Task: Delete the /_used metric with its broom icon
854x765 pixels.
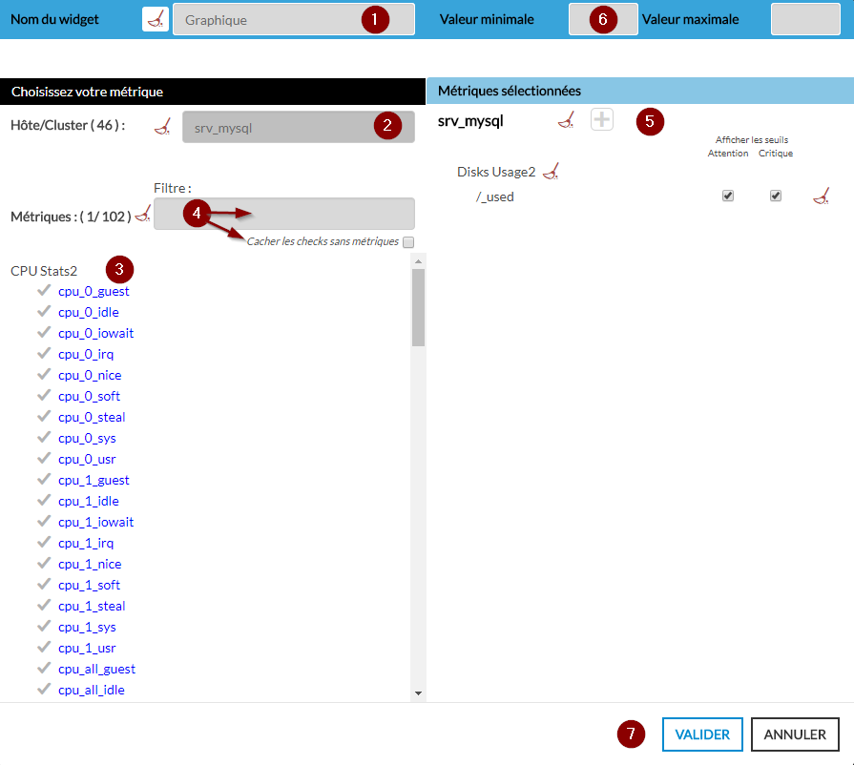Action: coord(821,196)
